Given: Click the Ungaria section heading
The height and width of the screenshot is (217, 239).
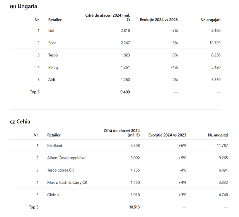Looking at the screenshot, I should 24,7.
